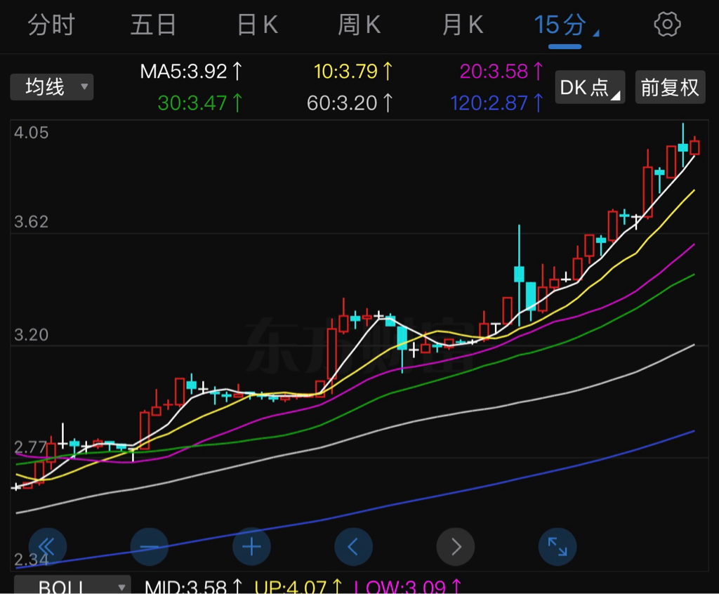Select the yellow 10:3.79 average value
Viewport: 719px width, 594px height.
pyautogui.click(x=353, y=72)
